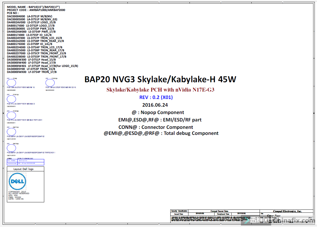
Task: Click "PCB 1FU LA-C901P REV1 M/B MLK 3" label
Action: pyautogui.click(x=21, y=104)
